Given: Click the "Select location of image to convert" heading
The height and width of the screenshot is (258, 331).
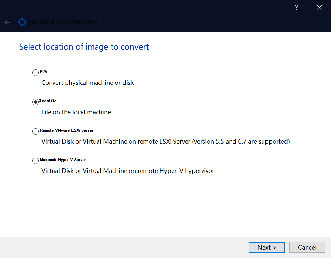Looking at the screenshot, I should click(x=84, y=47).
